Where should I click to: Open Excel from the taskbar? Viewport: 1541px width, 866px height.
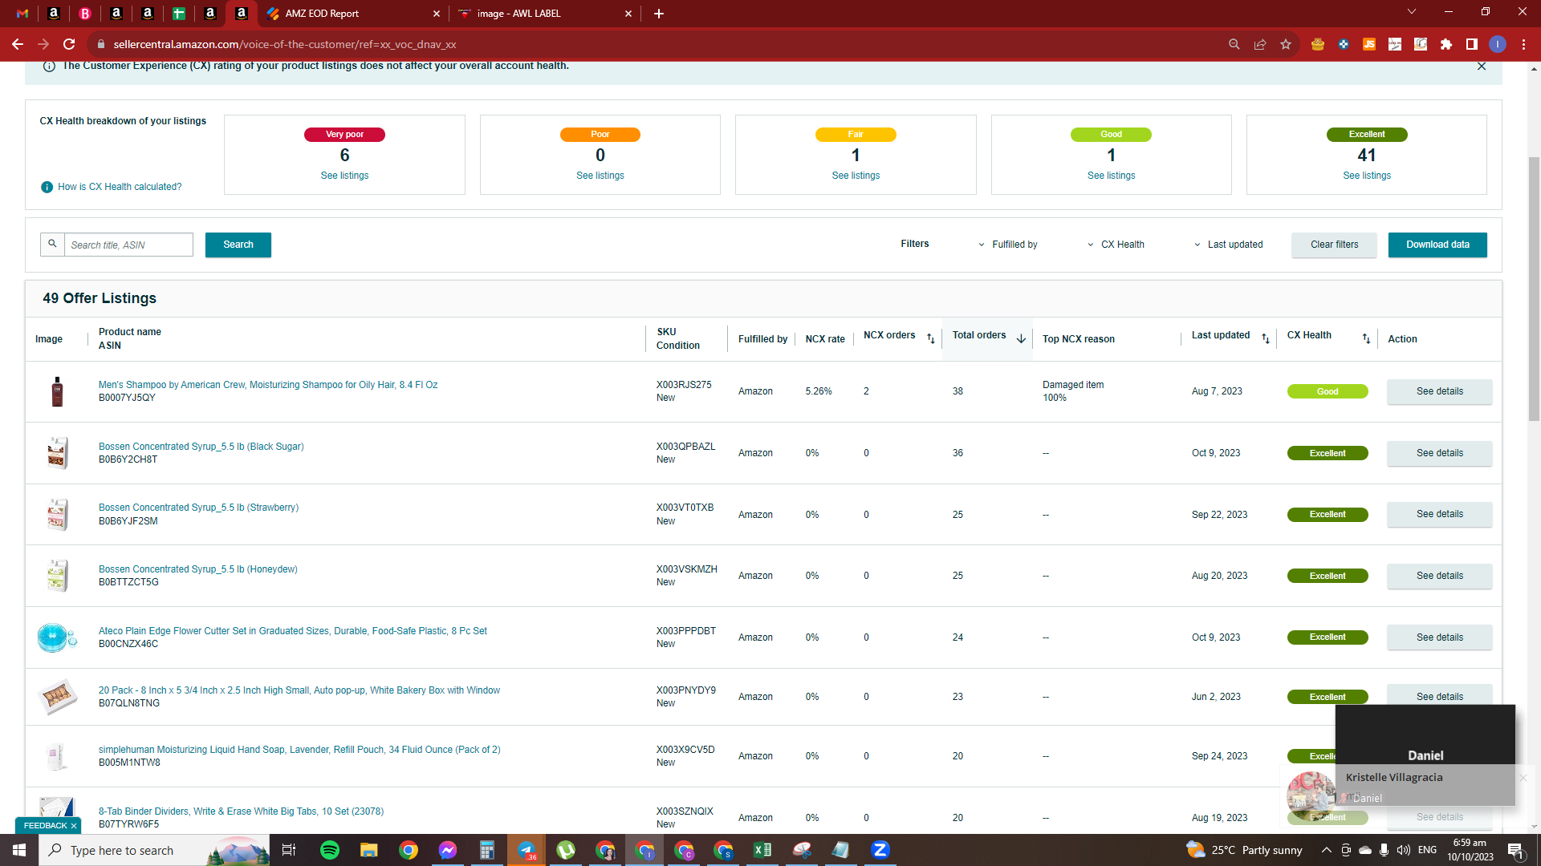coord(762,850)
